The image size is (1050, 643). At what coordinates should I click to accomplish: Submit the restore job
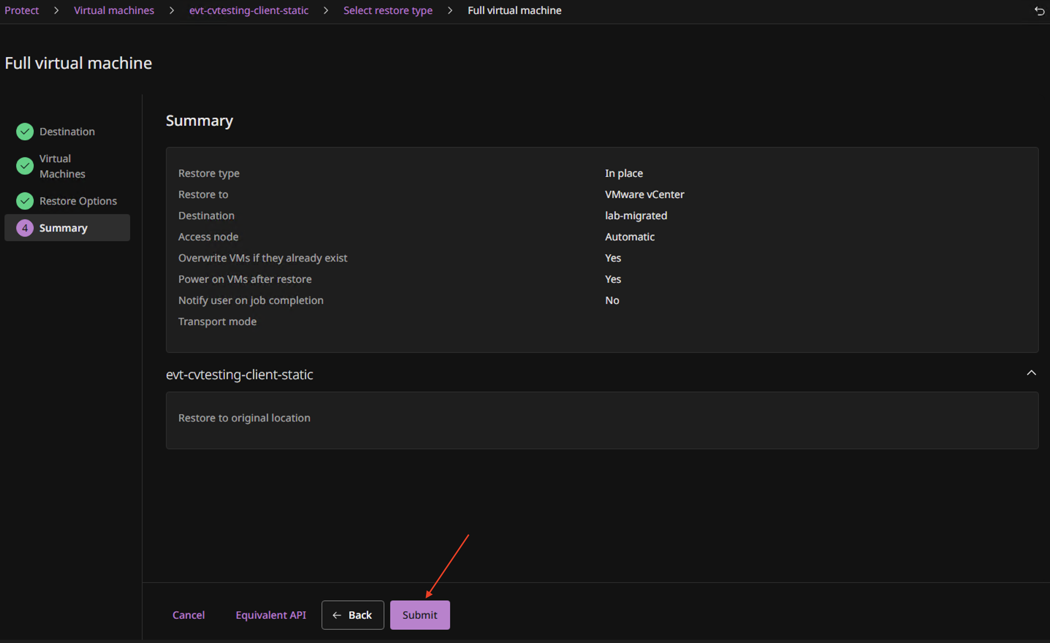[x=420, y=615]
